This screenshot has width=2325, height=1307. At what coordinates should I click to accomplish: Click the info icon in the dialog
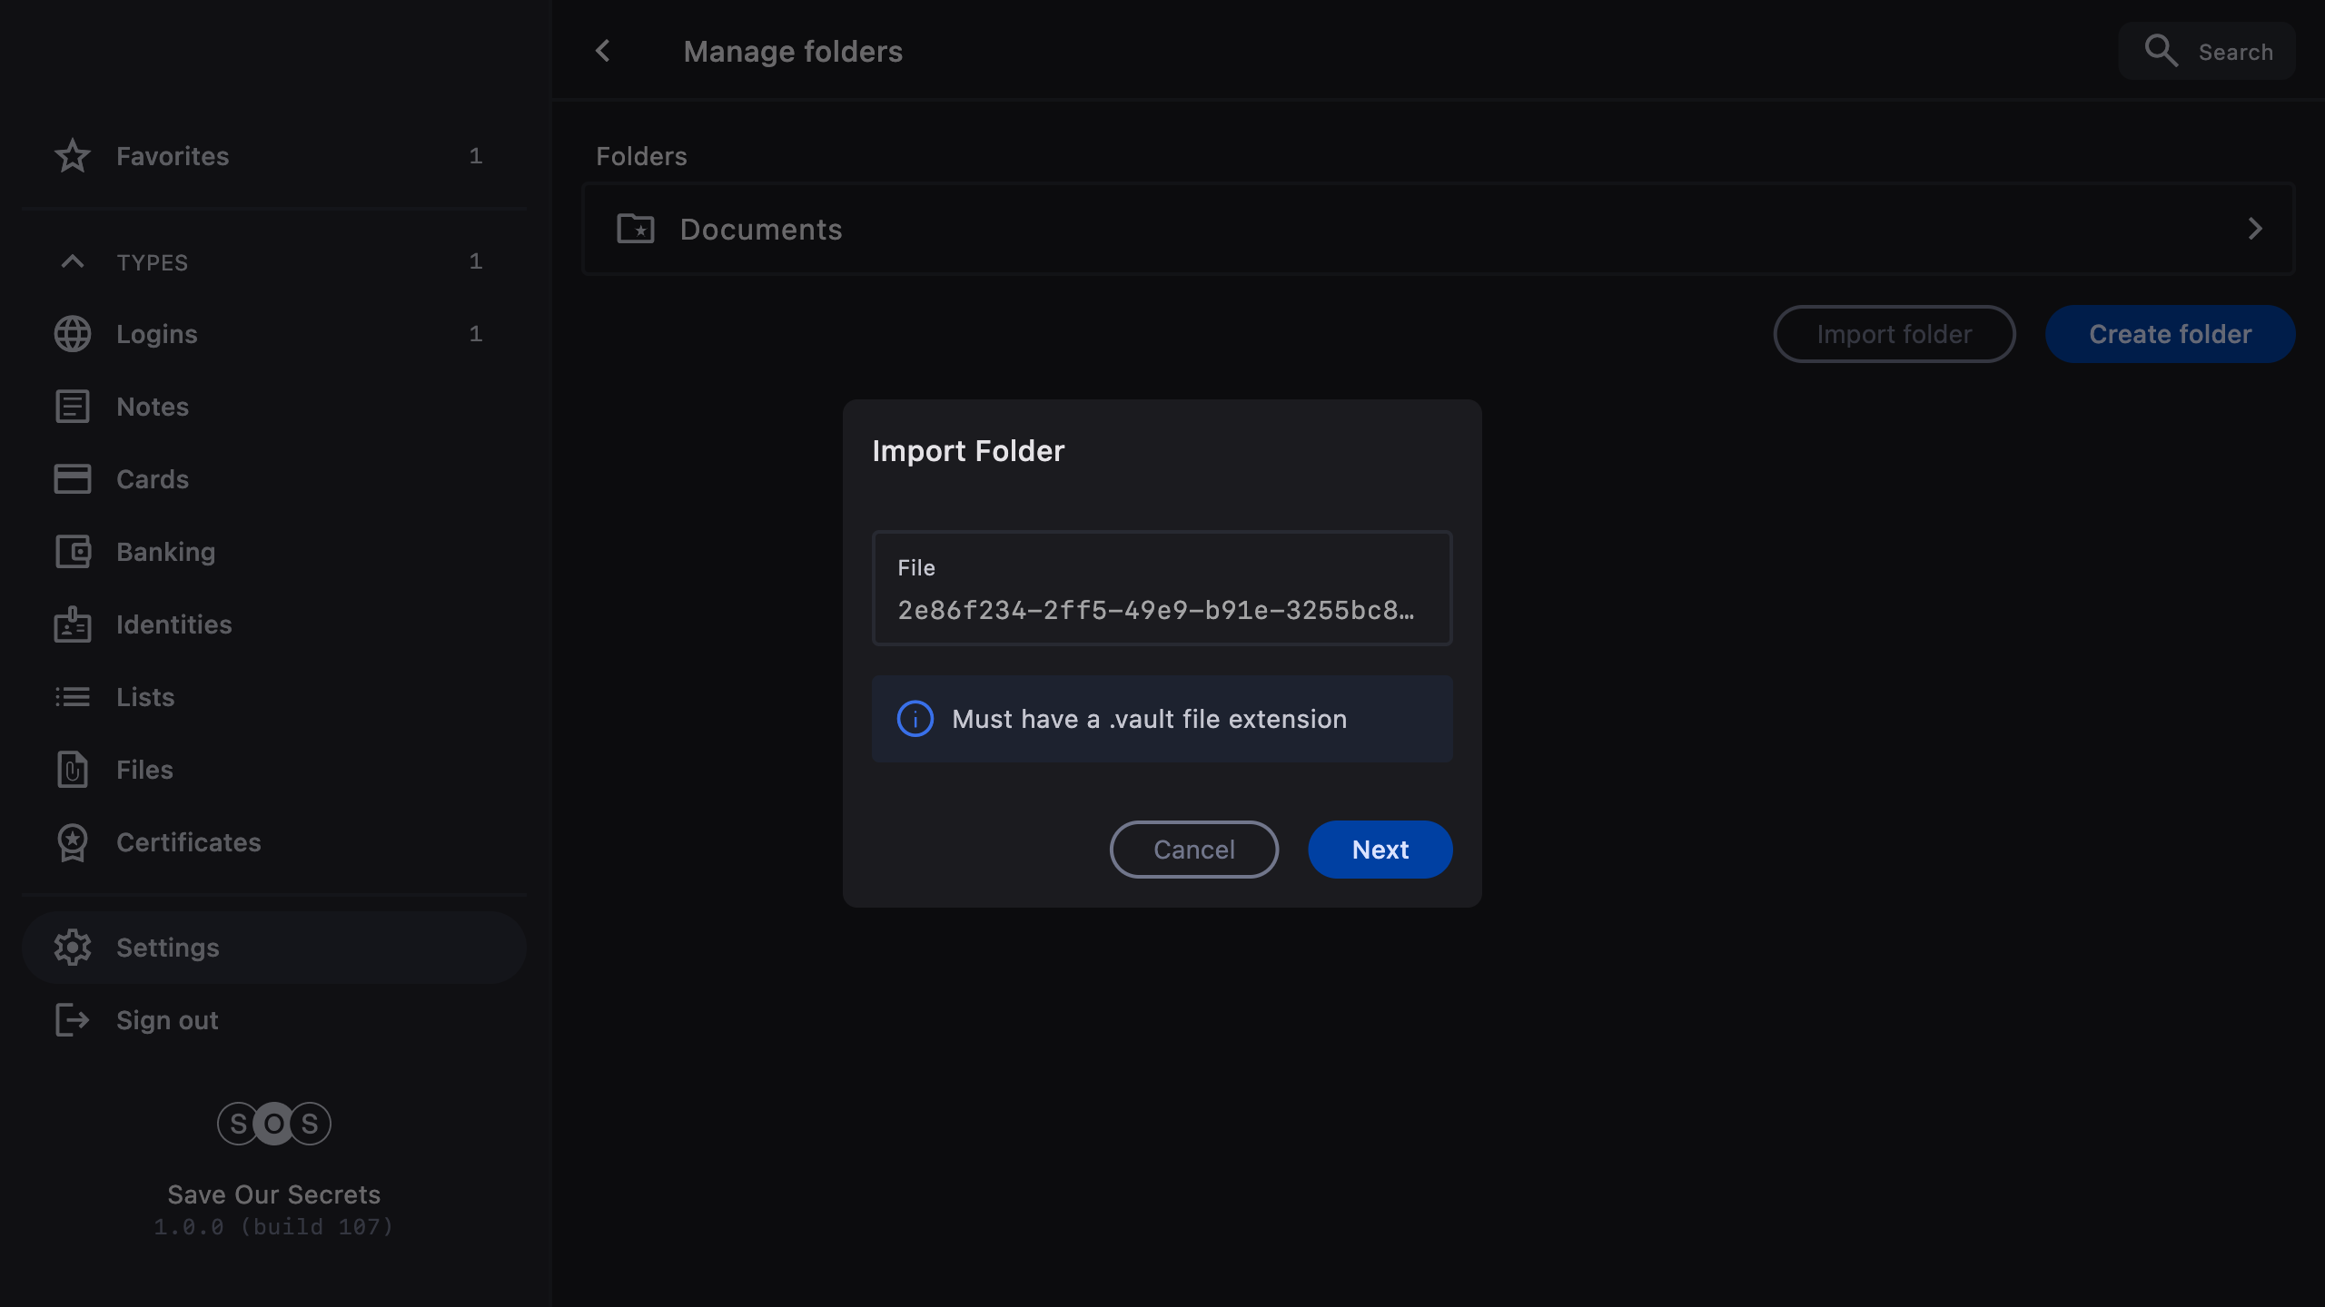(x=915, y=719)
